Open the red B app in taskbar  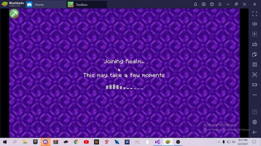tap(107, 142)
